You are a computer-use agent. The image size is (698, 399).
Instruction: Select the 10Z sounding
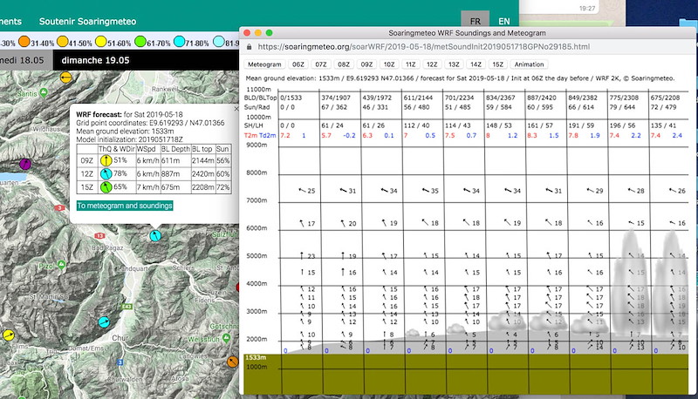[388, 64]
